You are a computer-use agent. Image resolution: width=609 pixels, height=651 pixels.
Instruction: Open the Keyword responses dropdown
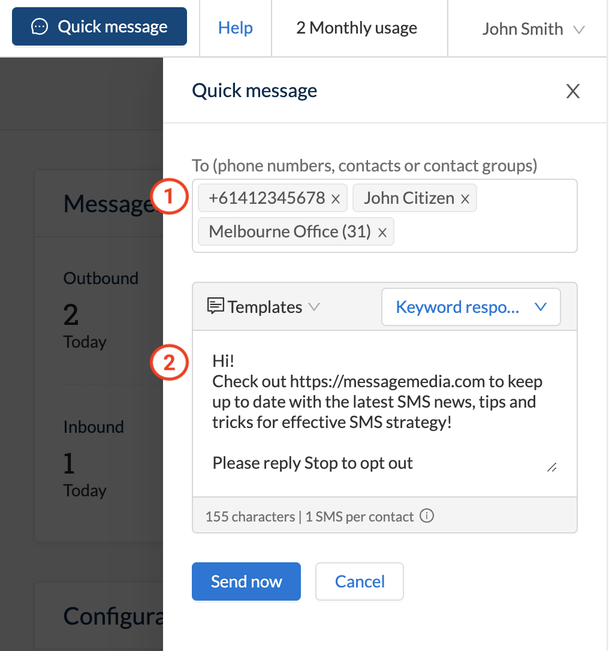tap(471, 306)
